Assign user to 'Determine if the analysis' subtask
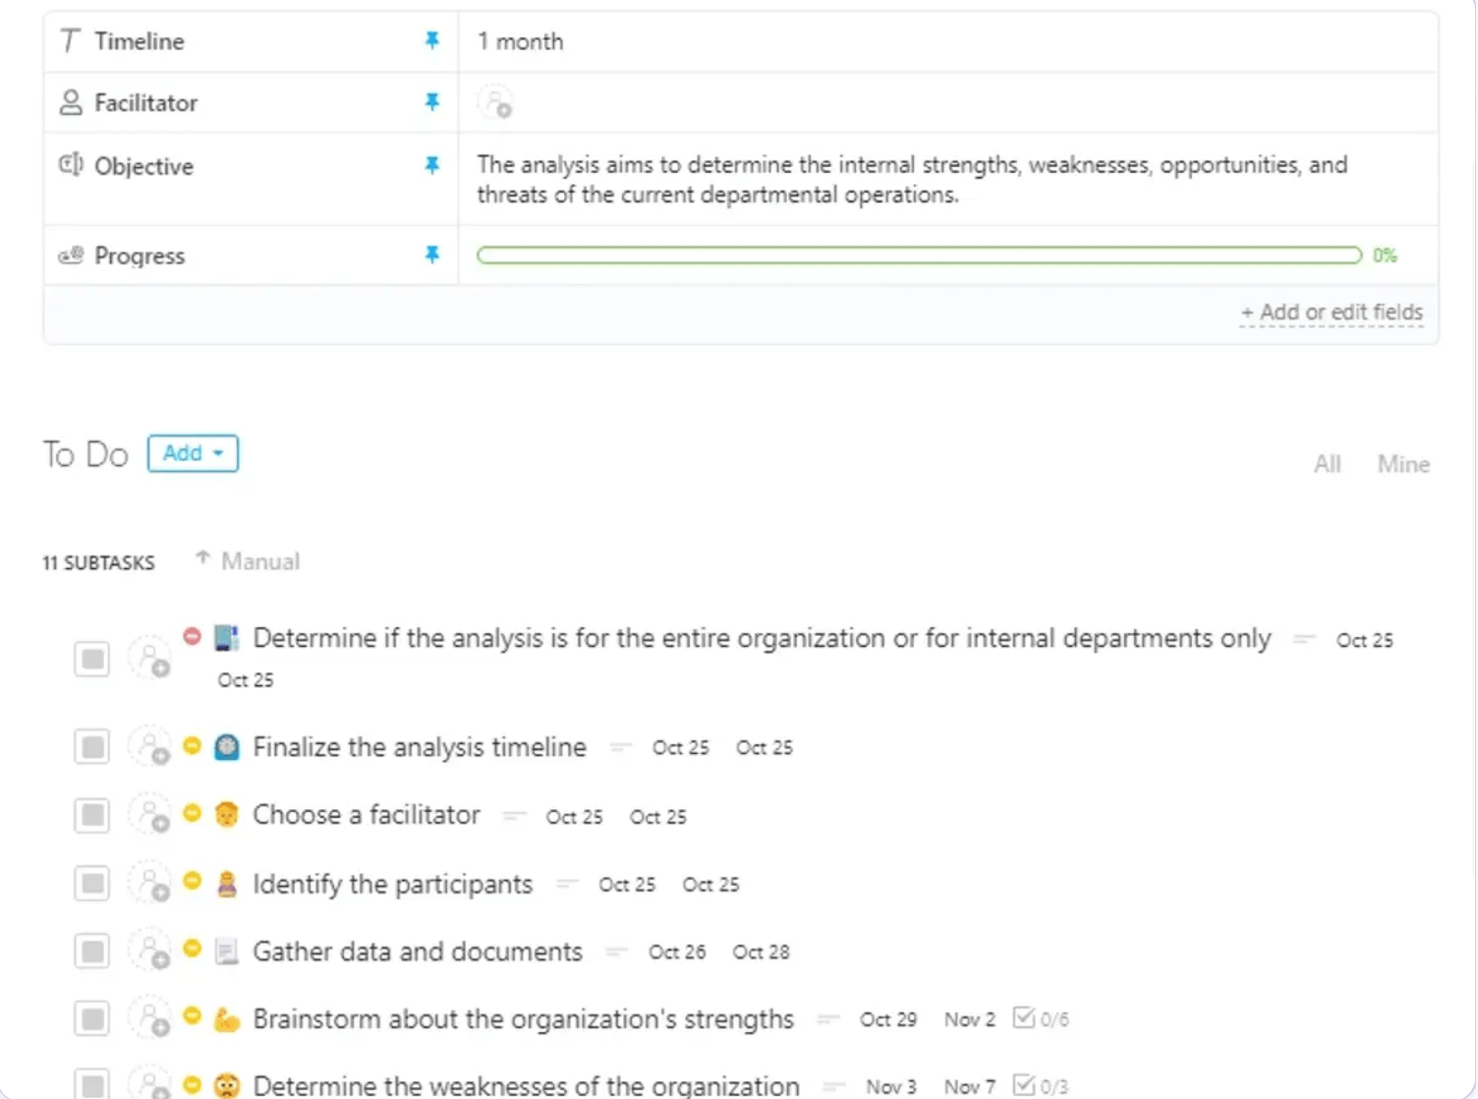The height and width of the screenshot is (1099, 1478). 150,659
